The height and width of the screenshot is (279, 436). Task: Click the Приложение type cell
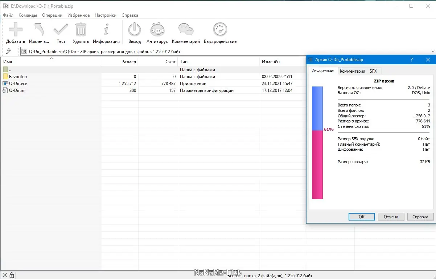193,84
